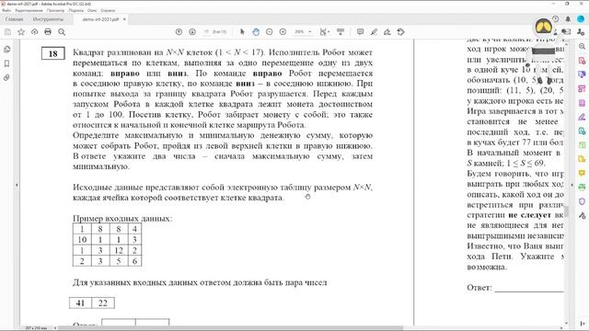This screenshot has height=331, width=589.
Task: Open the bookmarks panel
Action: pos(6,63)
